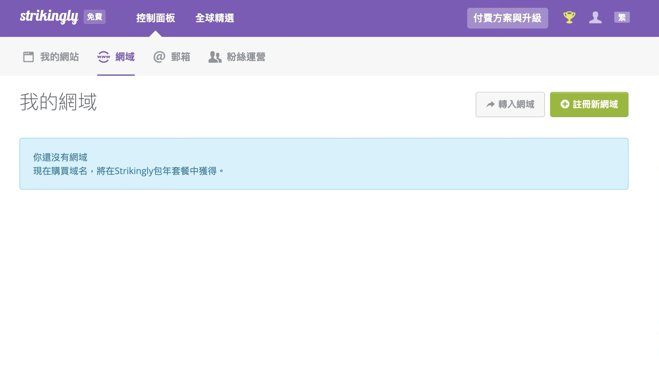Click the browser window icon beside 我的網站
The image size is (659, 368).
(29, 57)
